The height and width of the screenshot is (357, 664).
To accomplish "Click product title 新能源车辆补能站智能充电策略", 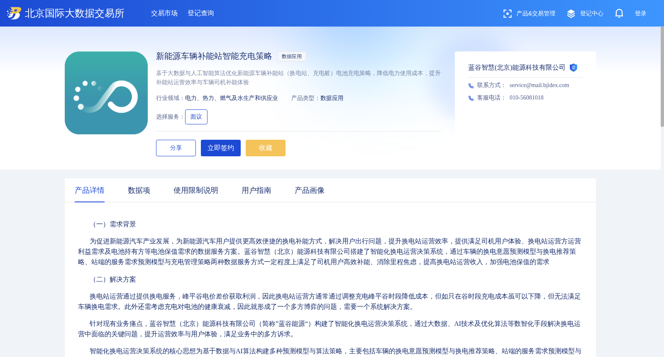I will 214,56.
